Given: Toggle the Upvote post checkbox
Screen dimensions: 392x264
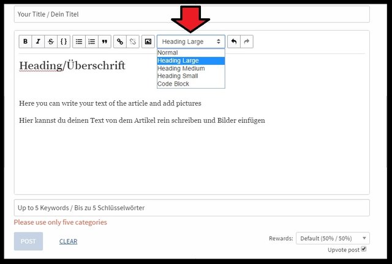Looking at the screenshot, I should coord(364,249).
